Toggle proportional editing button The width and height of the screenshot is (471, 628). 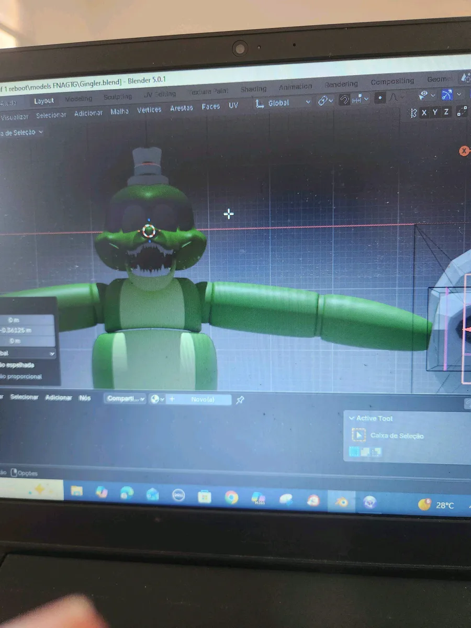pos(380,97)
